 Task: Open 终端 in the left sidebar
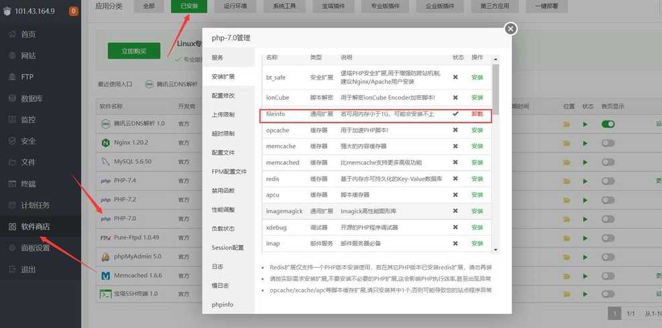28,184
